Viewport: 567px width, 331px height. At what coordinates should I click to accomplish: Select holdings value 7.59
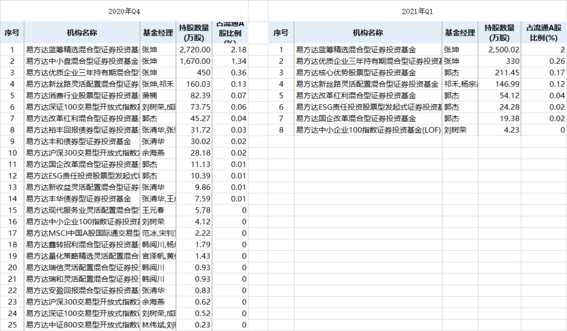coord(194,199)
